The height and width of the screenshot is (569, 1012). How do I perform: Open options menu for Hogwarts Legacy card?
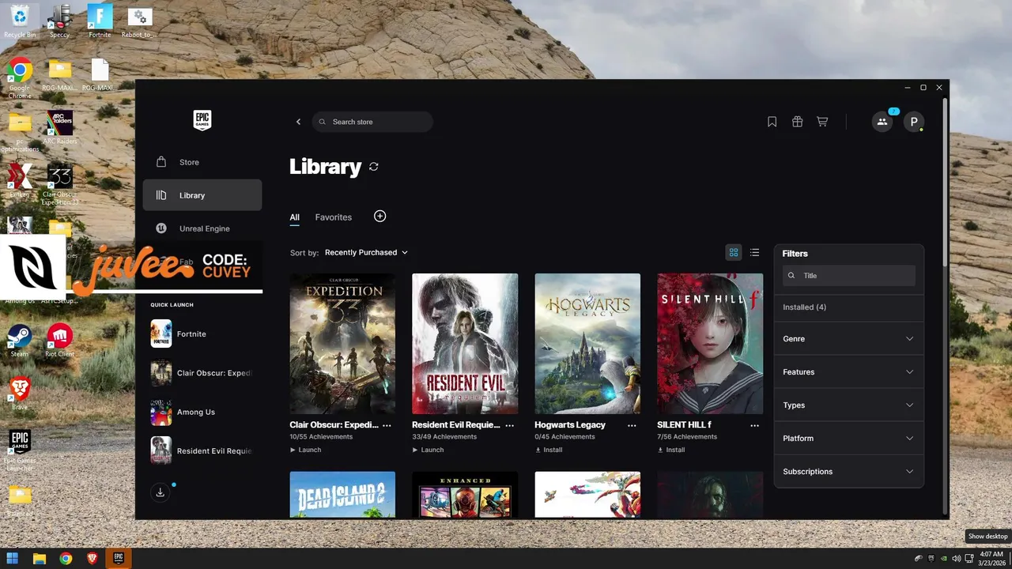click(632, 425)
